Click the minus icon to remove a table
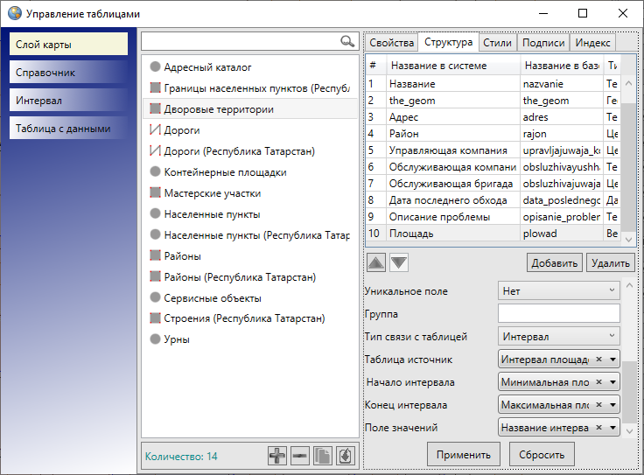The height and width of the screenshot is (475, 644). click(300, 456)
